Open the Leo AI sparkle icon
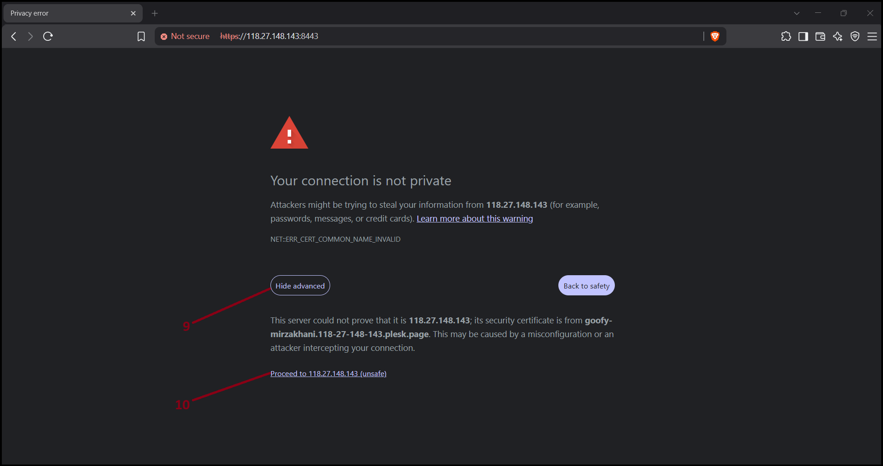The height and width of the screenshot is (466, 883). coord(838,36)
